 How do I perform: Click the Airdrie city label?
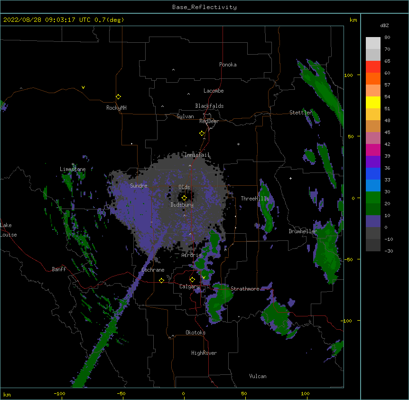tap(191, 255)
